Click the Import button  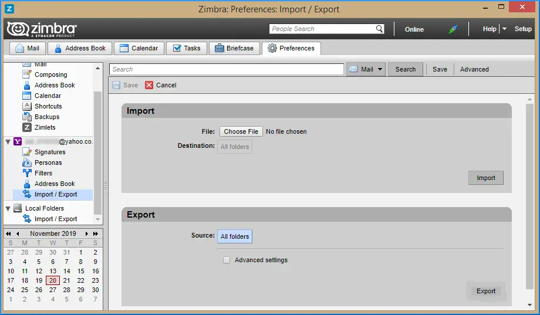(485, 178)
